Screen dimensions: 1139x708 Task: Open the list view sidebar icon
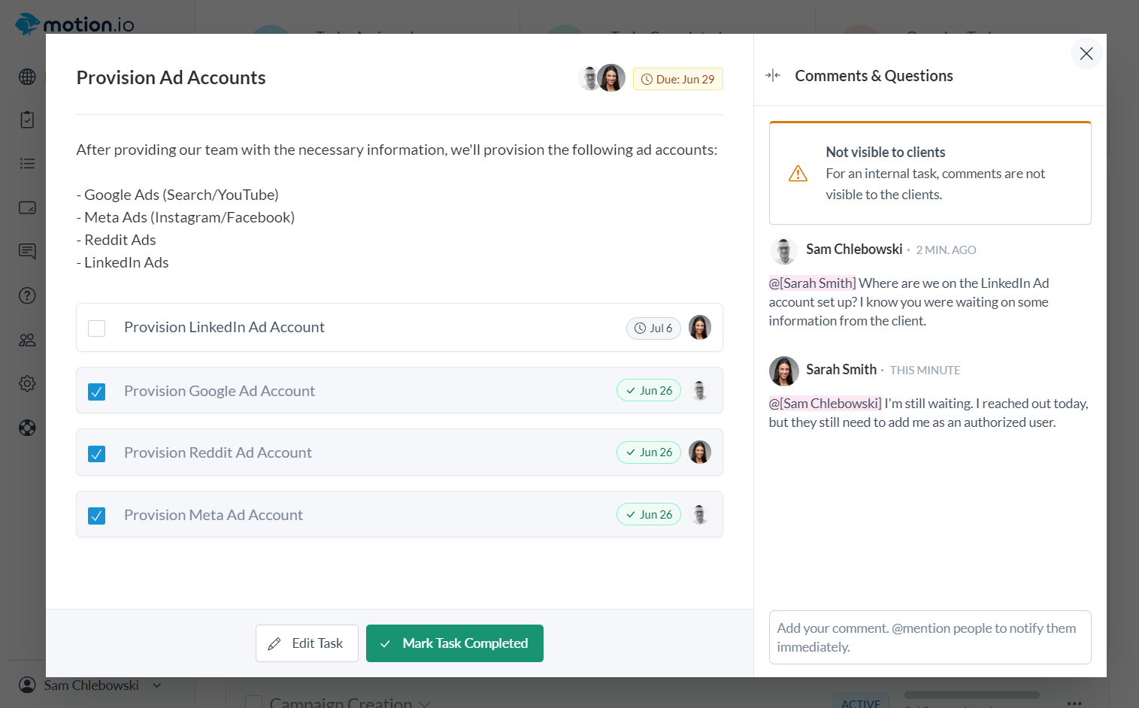pyautogui.click(x=27, y=164)
